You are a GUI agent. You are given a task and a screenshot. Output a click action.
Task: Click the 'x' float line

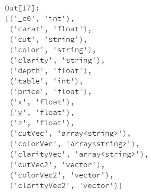[42, 103]
